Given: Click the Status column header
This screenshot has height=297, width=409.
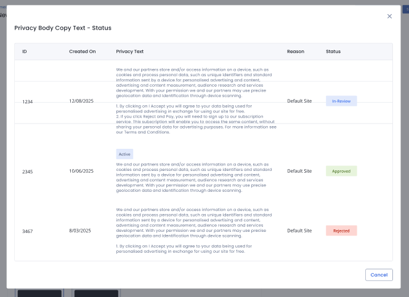Looking at the screenshot, I should (333, 52).
